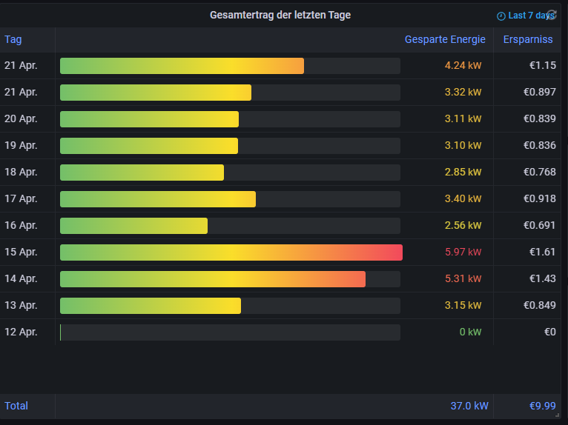Select the 12 Apr. date cell
The image size is (568, 425).
click(21, 332)
